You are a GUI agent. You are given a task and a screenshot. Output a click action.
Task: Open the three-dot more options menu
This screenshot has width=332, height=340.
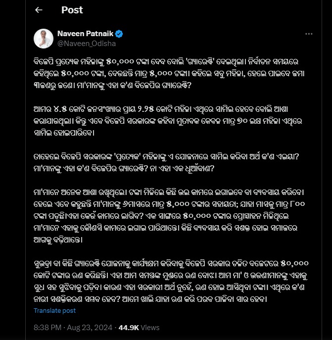(309, 34)
